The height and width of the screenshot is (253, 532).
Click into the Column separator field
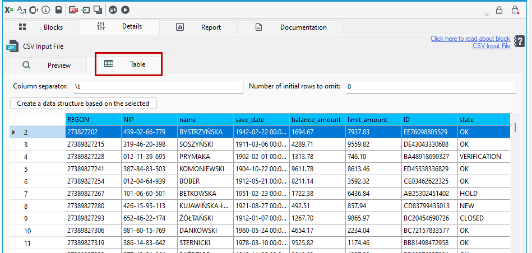[x=159, y=87]
